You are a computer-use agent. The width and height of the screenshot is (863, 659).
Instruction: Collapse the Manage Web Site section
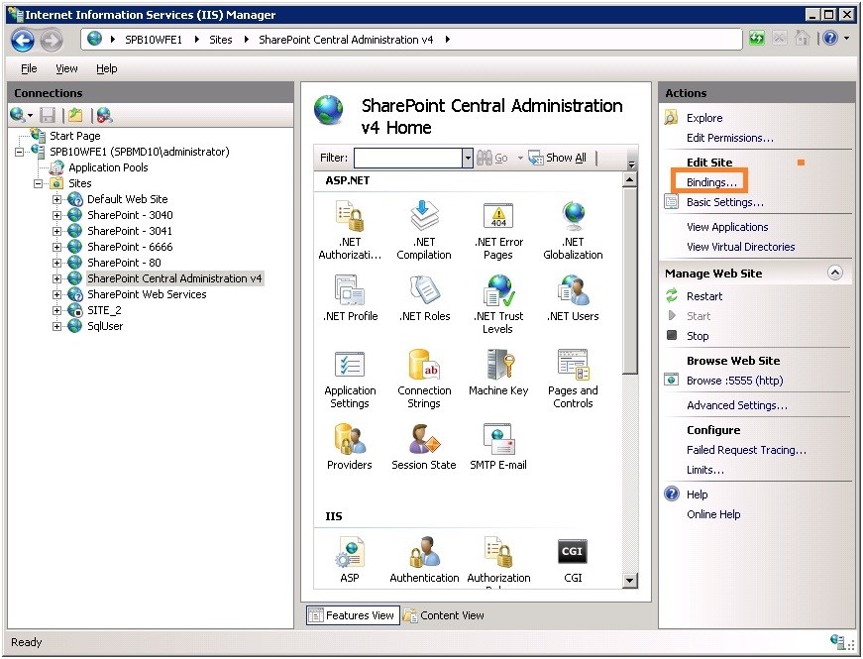(x=835, y=274)
